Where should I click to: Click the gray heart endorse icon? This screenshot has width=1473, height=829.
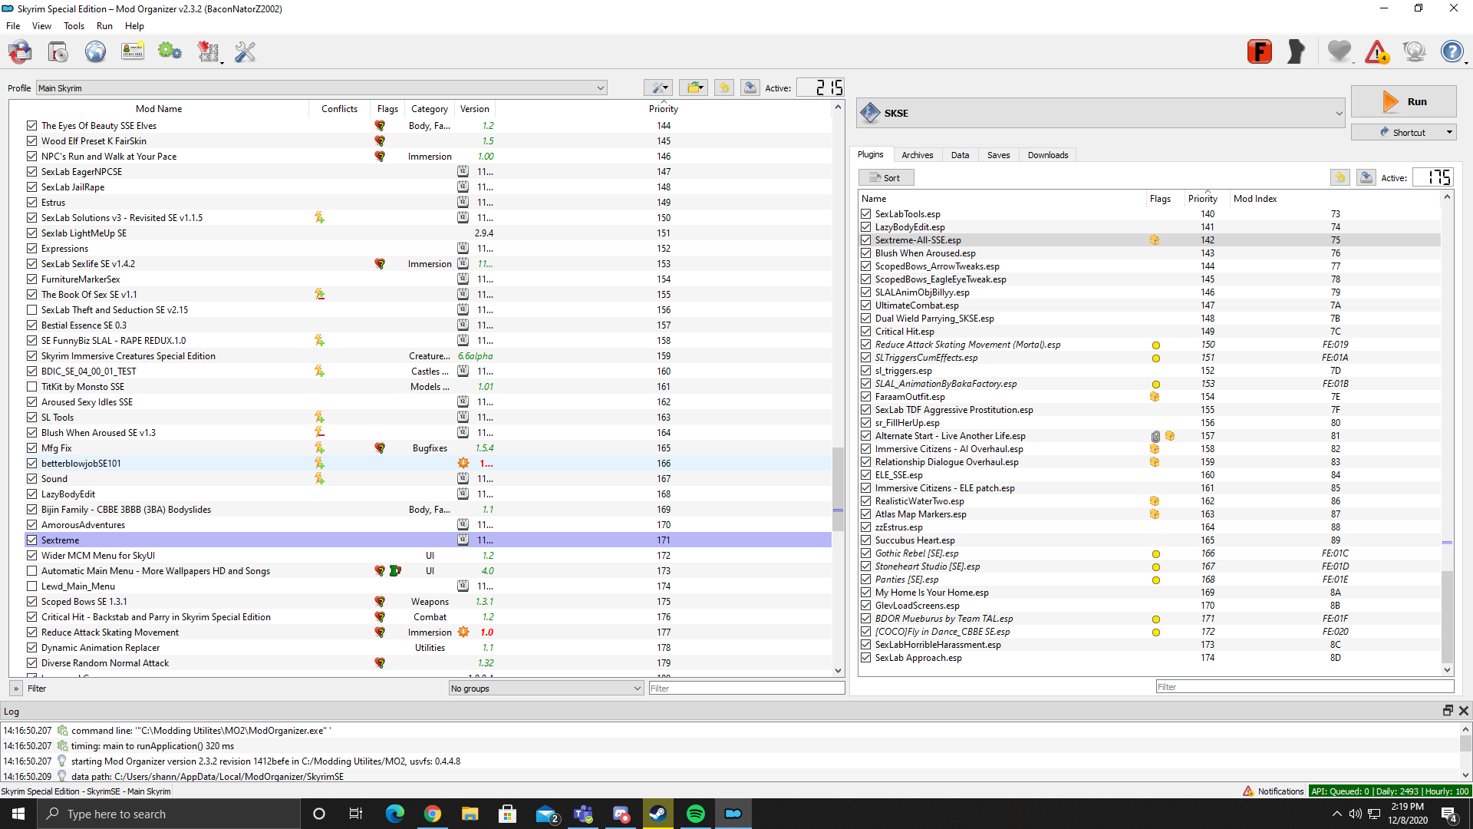(x=1340, y=52)
